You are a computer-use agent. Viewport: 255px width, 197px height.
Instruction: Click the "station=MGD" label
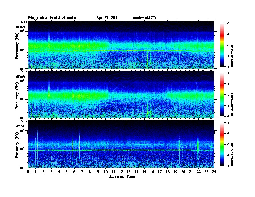(145, 18)
